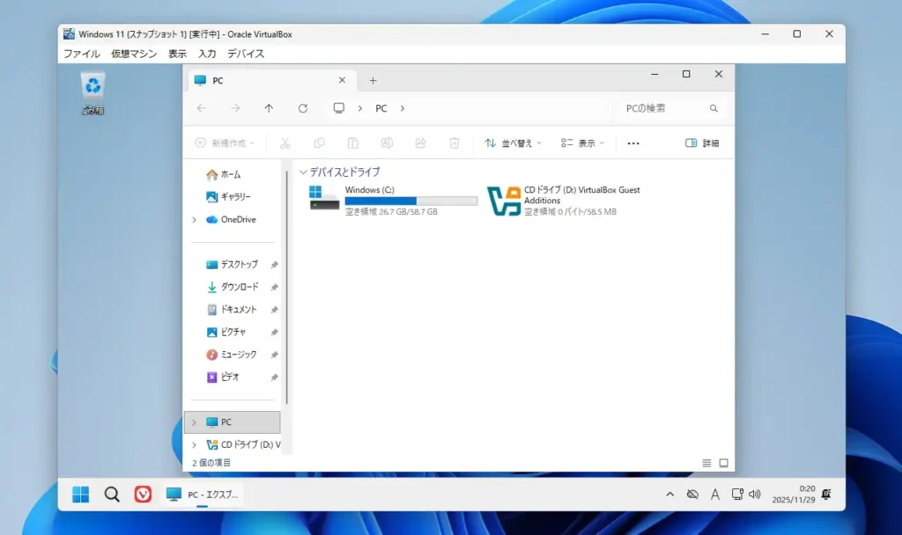Open the 表示 view options dropdown

point(581,143)
